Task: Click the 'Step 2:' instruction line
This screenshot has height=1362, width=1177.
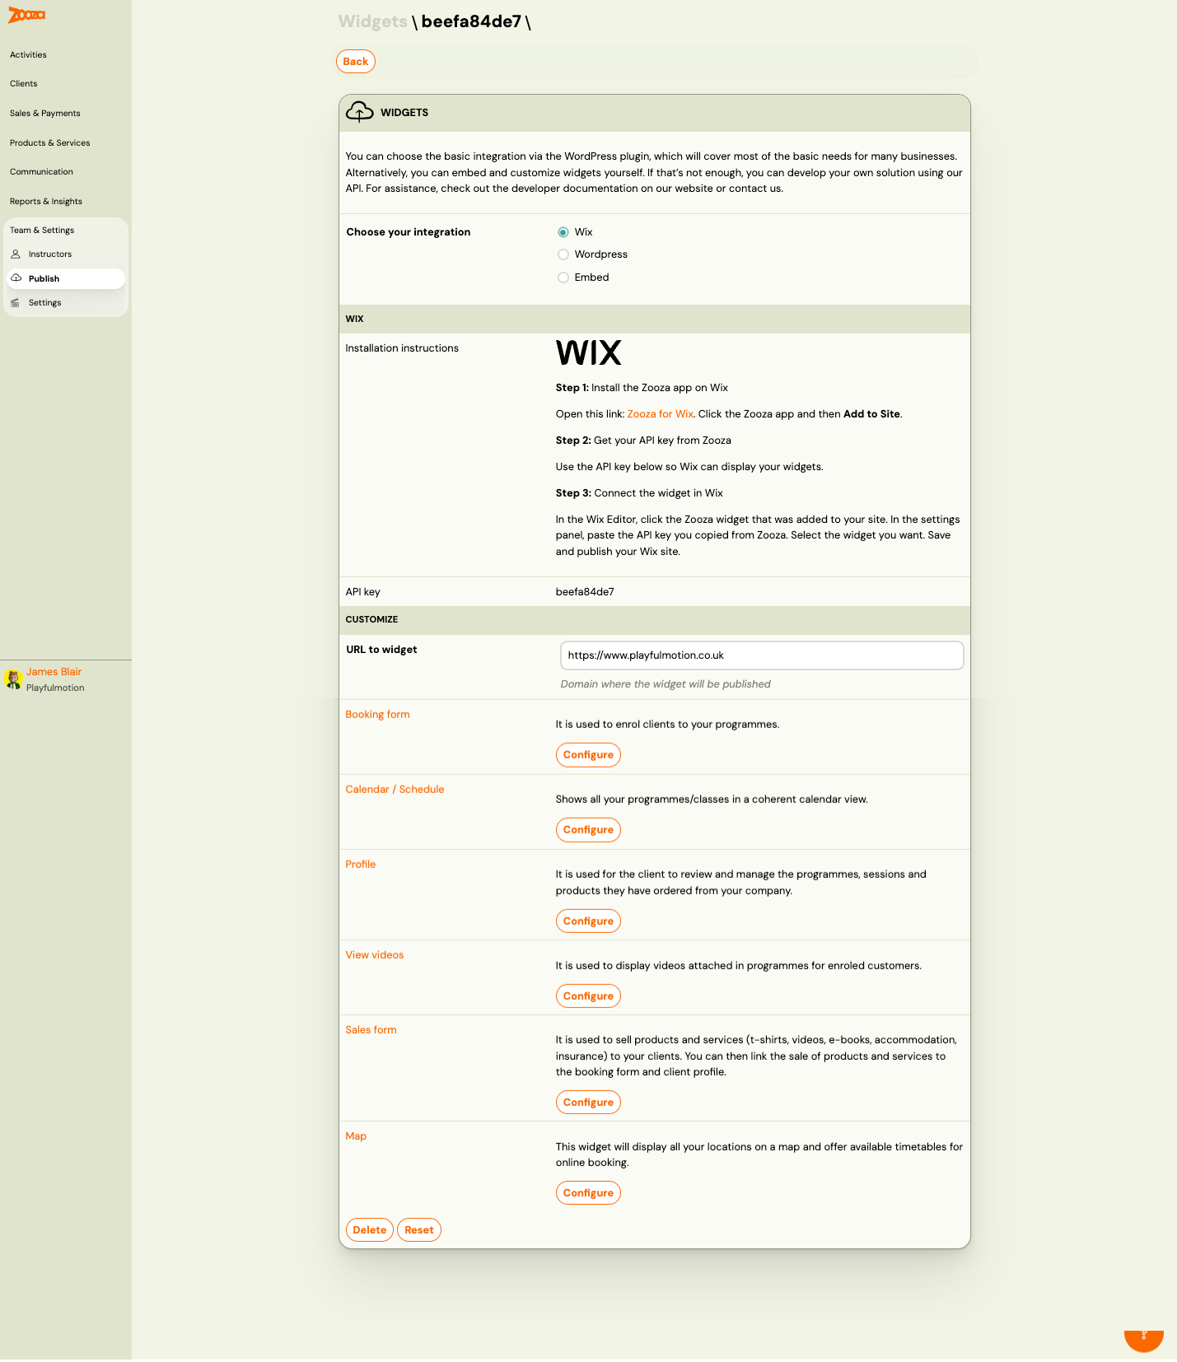Action: tap(643, 441)
